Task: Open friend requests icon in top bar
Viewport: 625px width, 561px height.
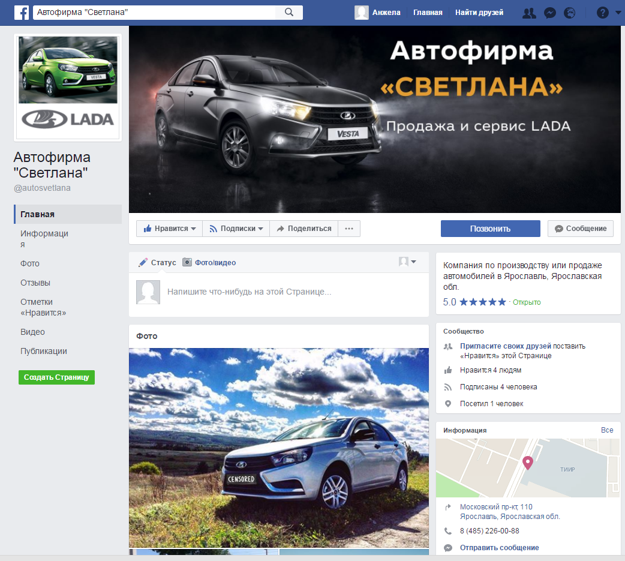Action: coord(529,13)
